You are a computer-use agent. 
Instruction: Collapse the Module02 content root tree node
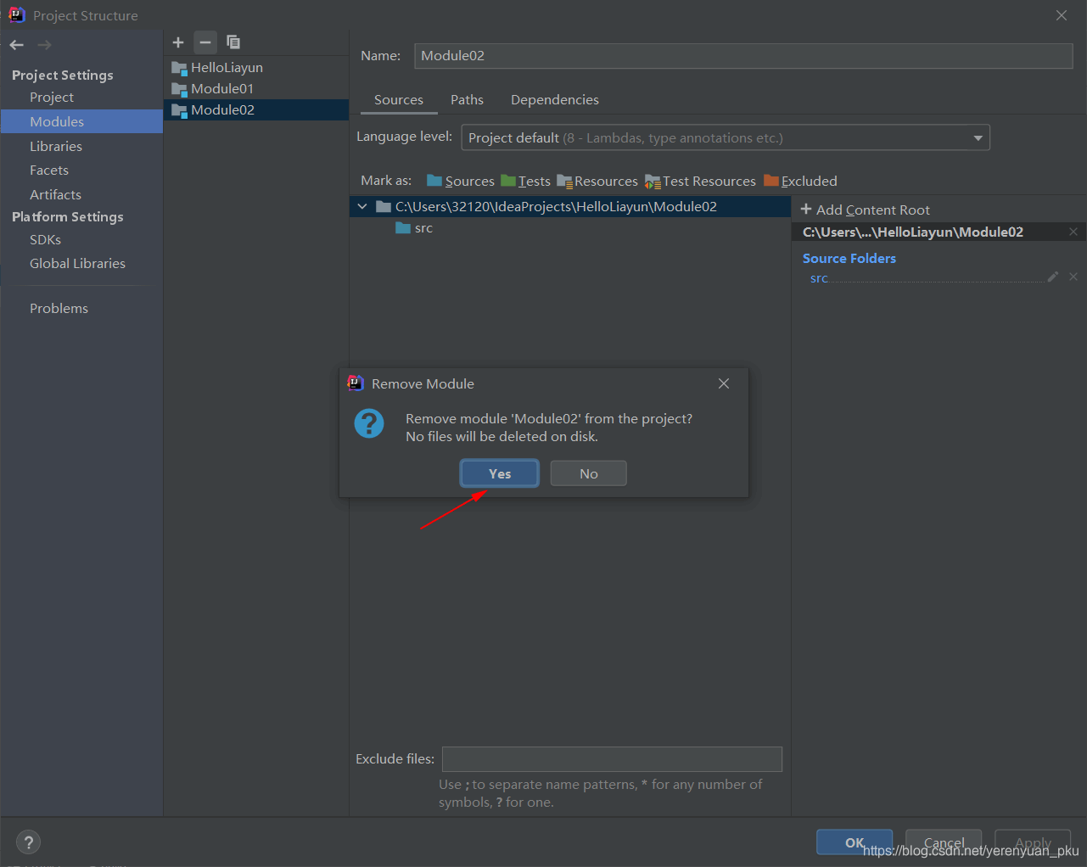point(362,206)
